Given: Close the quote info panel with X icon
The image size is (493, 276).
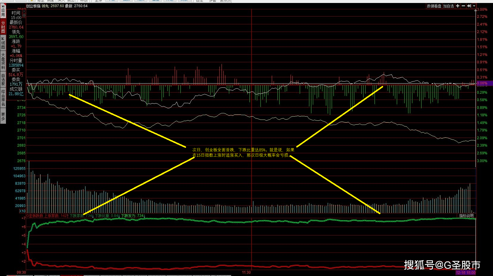Looking at the screenshot, I should coord(24,11).
